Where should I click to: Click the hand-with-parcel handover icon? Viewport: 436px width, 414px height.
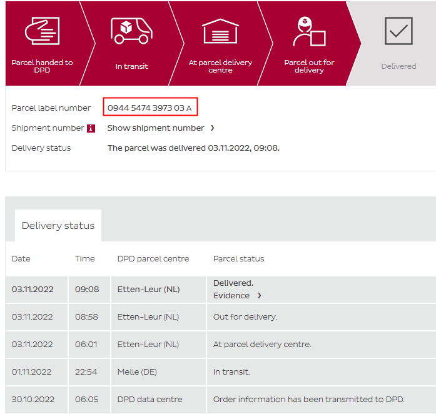pyautogui.click(x=41, y=30)
